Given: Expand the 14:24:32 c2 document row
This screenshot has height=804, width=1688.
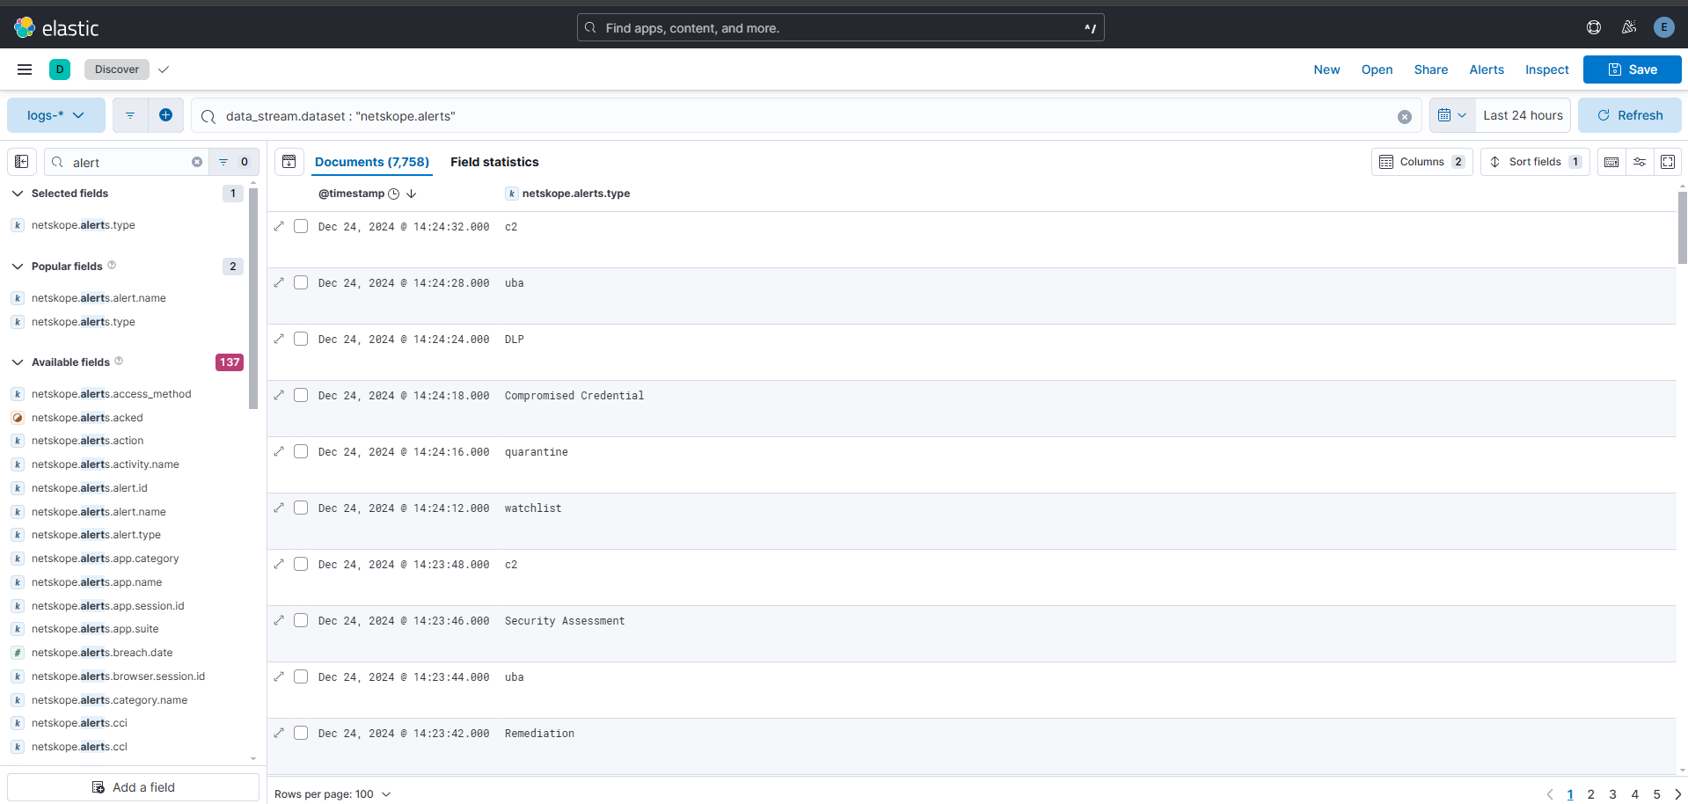Looking at the screenshot, I should [279, 226].
